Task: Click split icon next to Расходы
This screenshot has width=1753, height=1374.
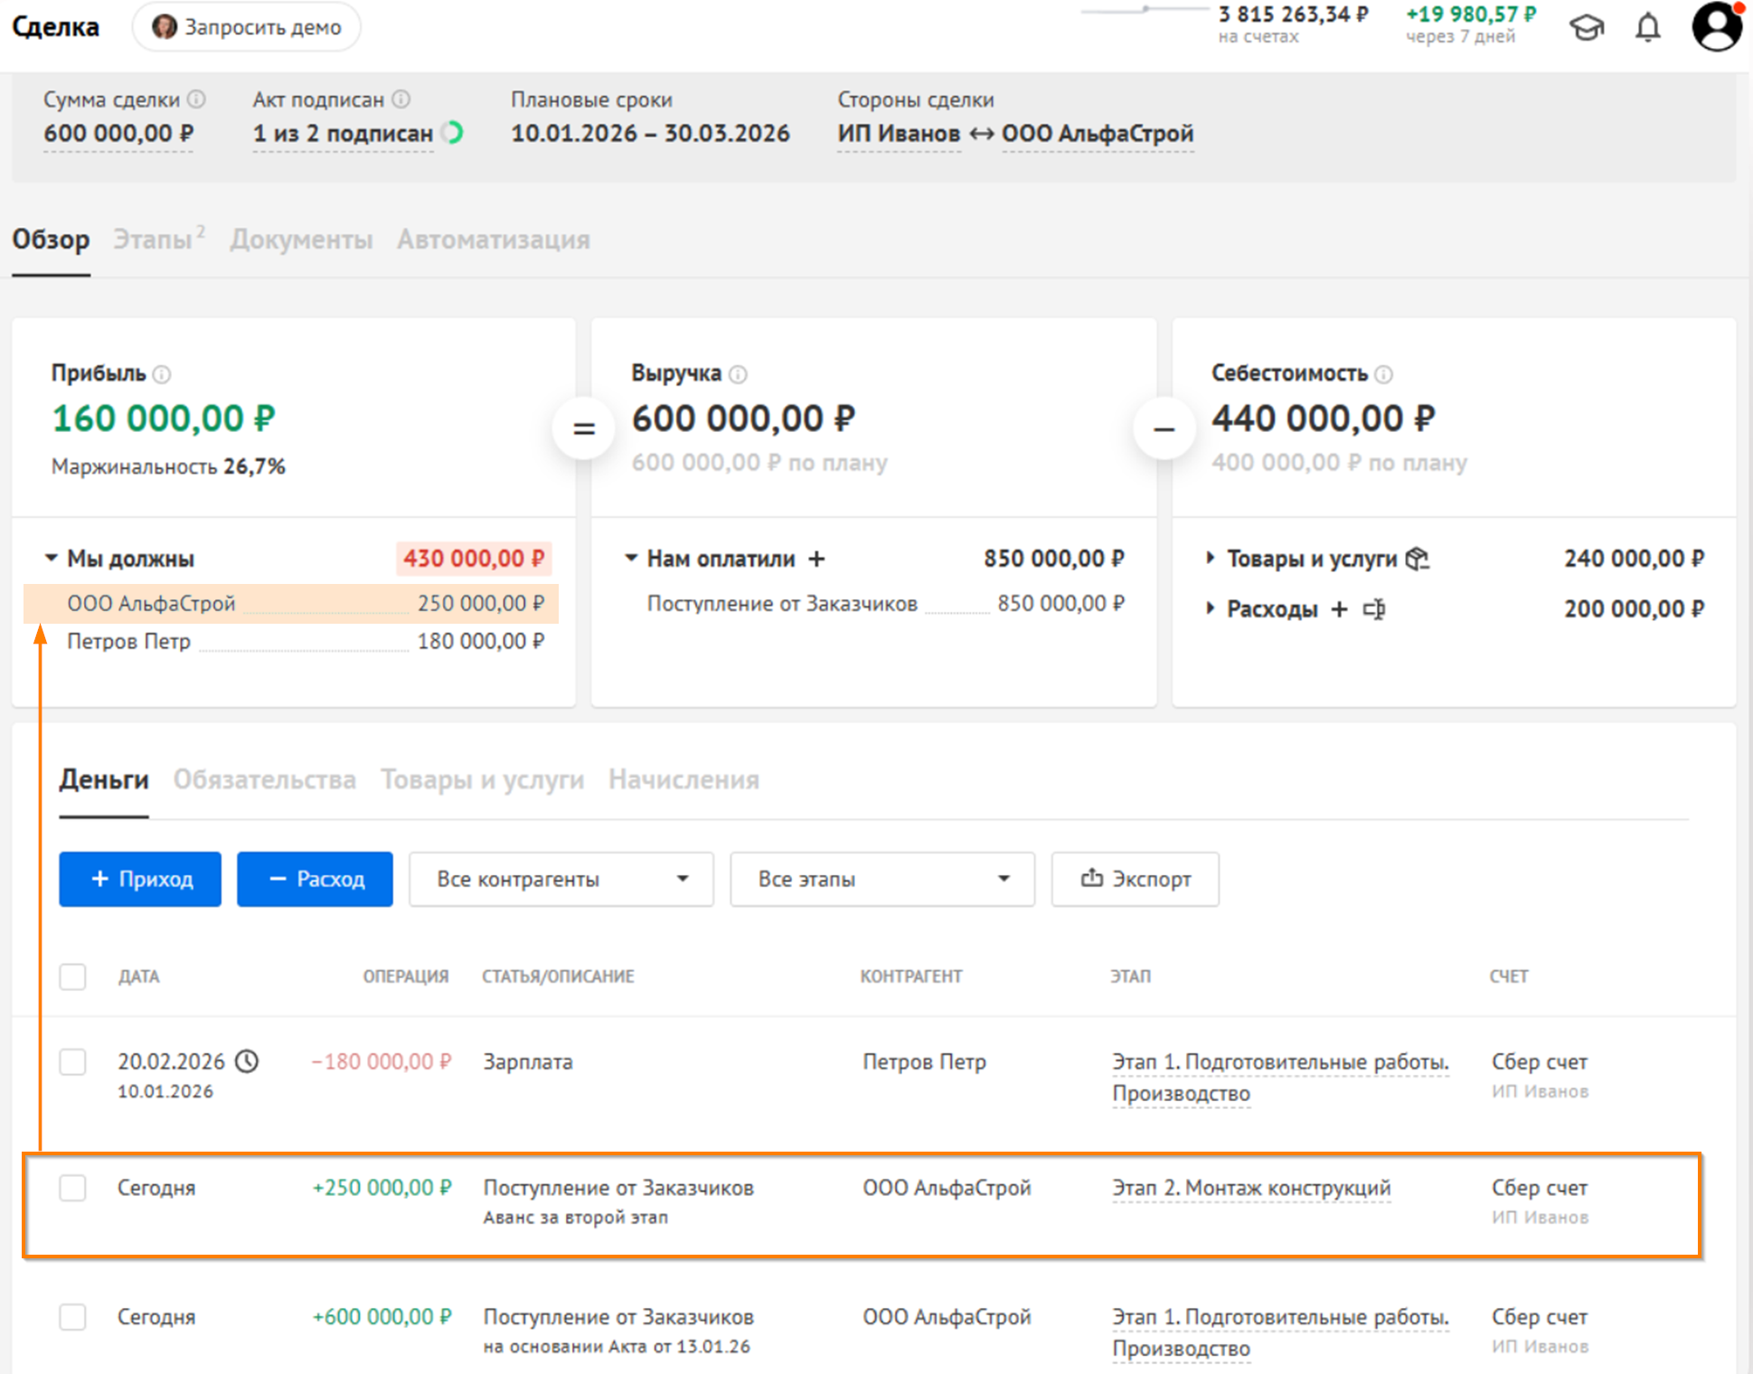Action: (x=1374, y=609)
